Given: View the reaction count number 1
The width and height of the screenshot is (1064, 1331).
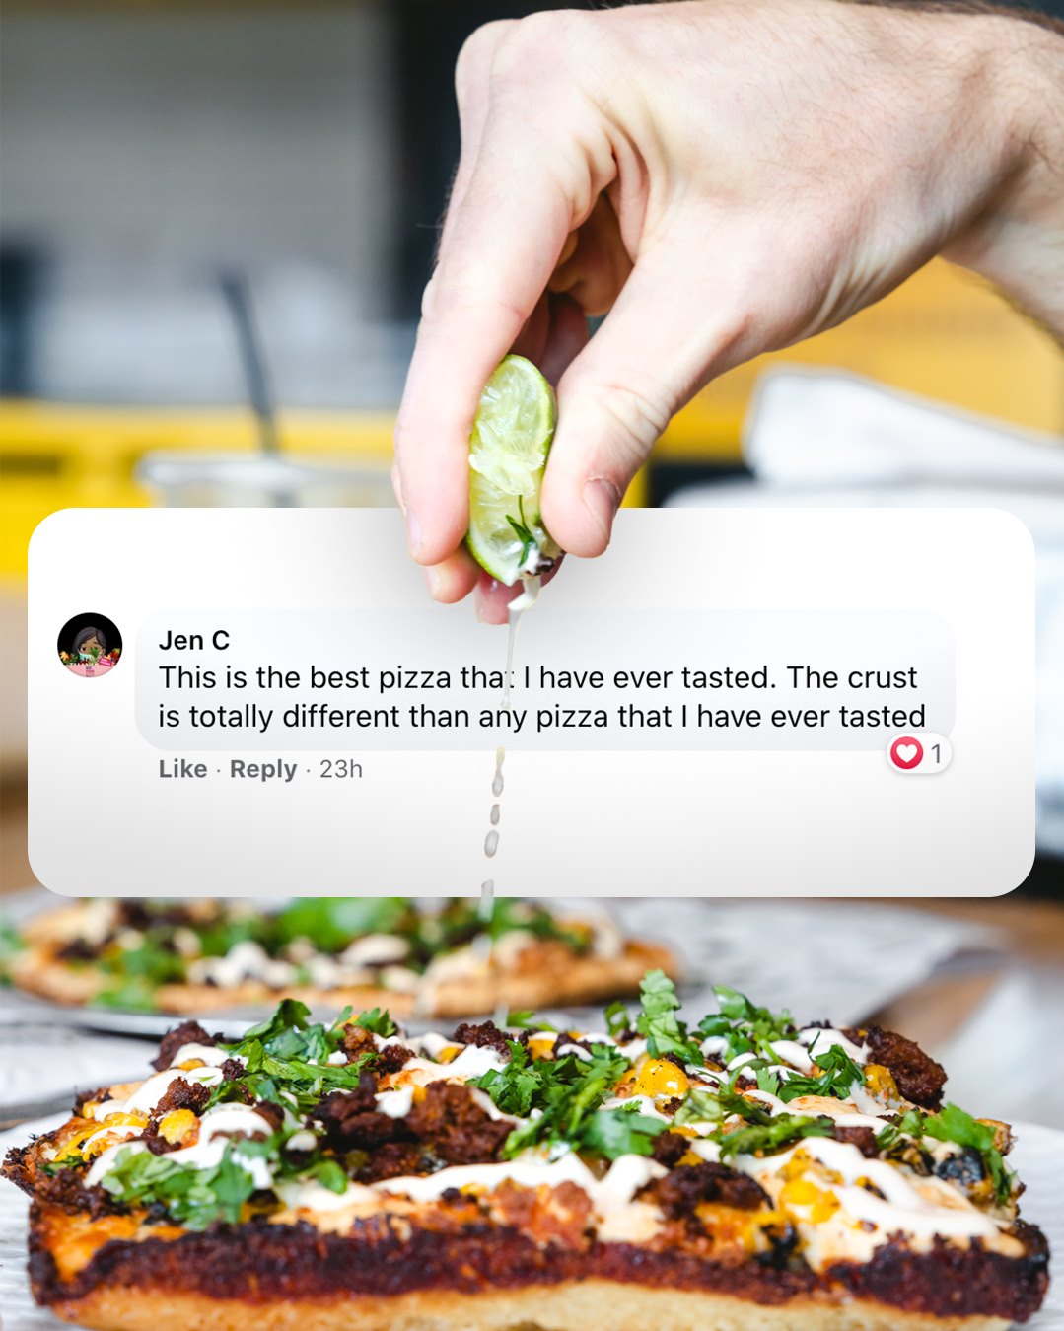Looking at the screenshot, I should [936, 754].
